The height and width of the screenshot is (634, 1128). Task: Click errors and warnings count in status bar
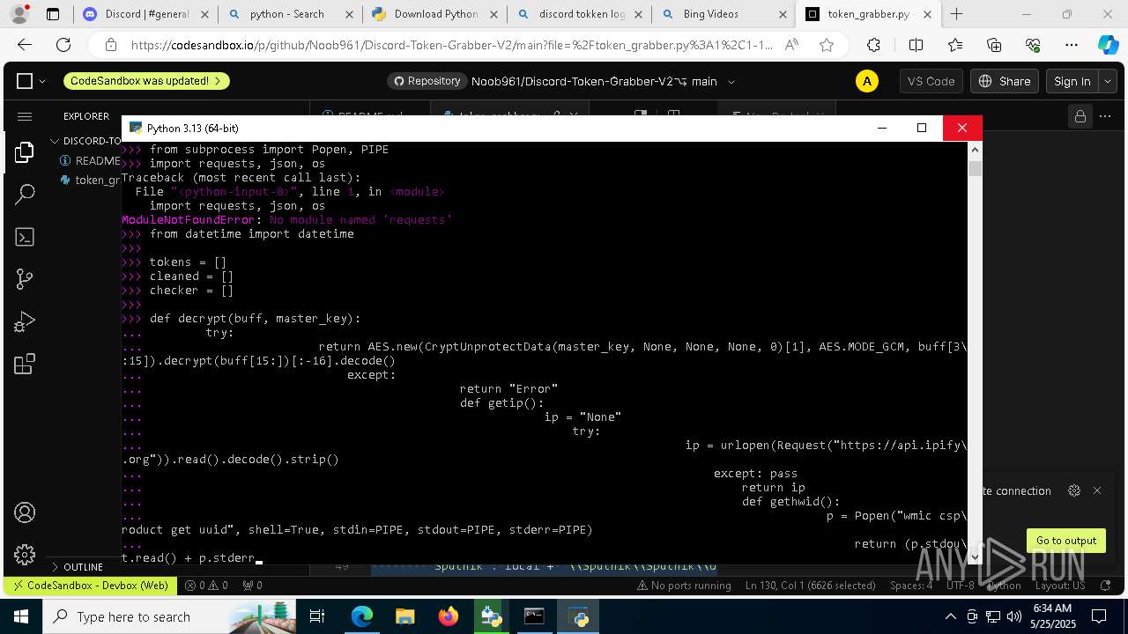click(x=206, y=585)
